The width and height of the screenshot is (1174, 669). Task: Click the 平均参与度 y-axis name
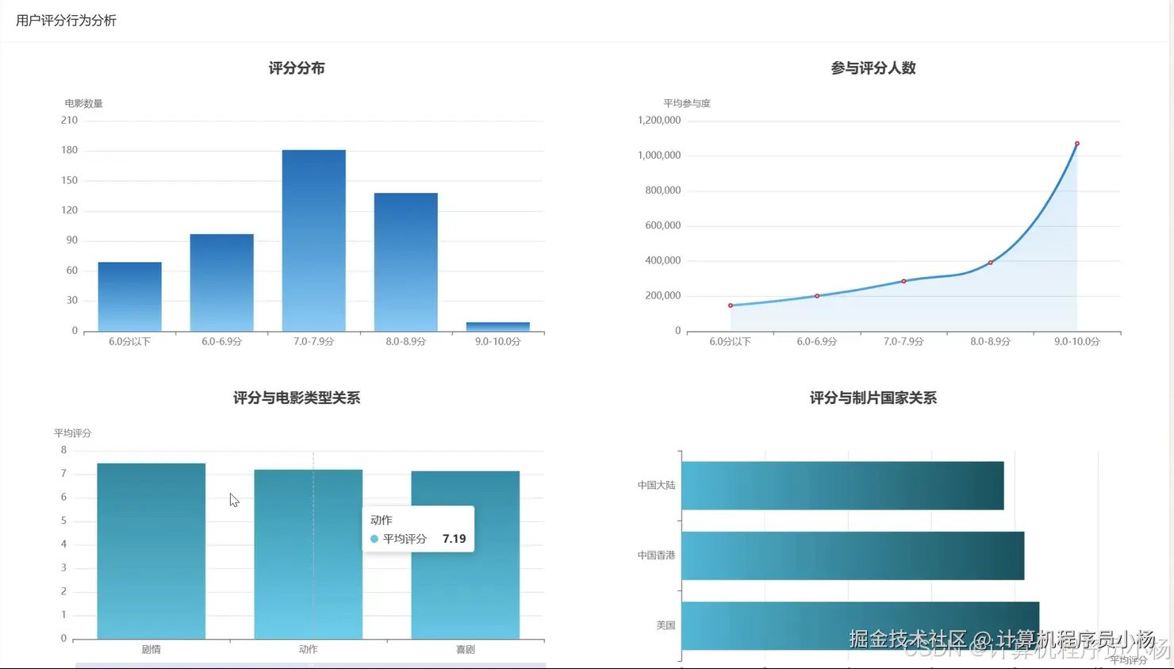pos(687,103)
